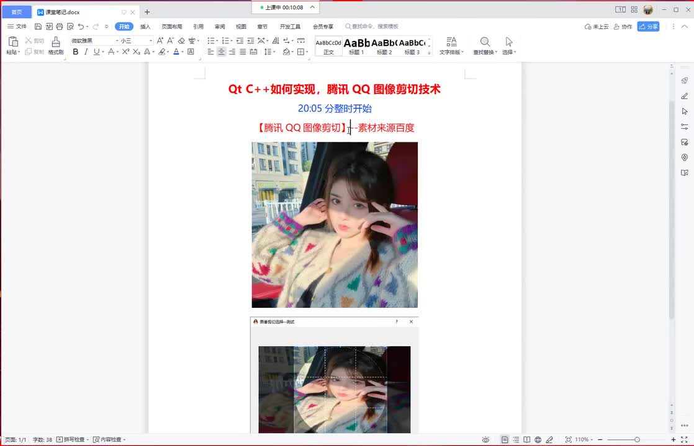Click the 协作 (Collaborate) button

tap(623, 27)
